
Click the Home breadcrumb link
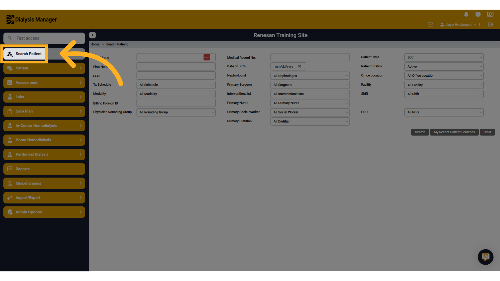click(95, 44)
